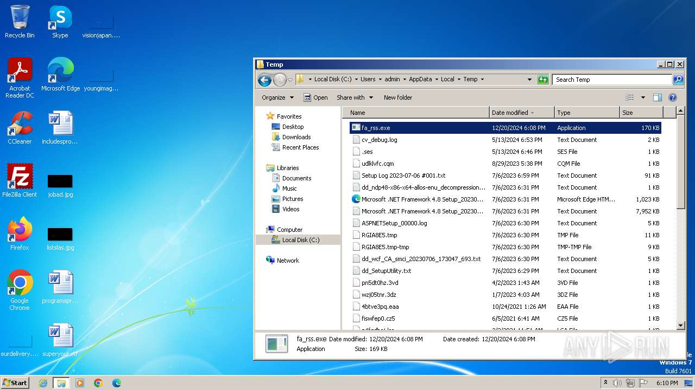695x390 pixels.
Task: Launch Firefox from the desktop
Action: click(x=20, y=233)
